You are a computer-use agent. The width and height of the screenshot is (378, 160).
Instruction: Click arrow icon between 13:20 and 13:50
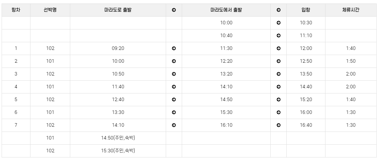[278, 74]
